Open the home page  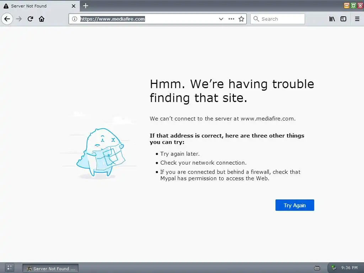click(42, 19)
